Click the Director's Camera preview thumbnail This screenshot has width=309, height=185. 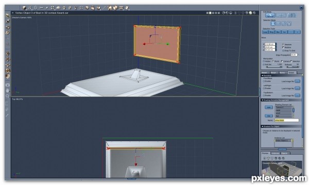click(282, 169)
